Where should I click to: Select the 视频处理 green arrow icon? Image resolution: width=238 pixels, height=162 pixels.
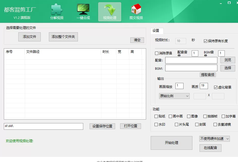[110, 12]
